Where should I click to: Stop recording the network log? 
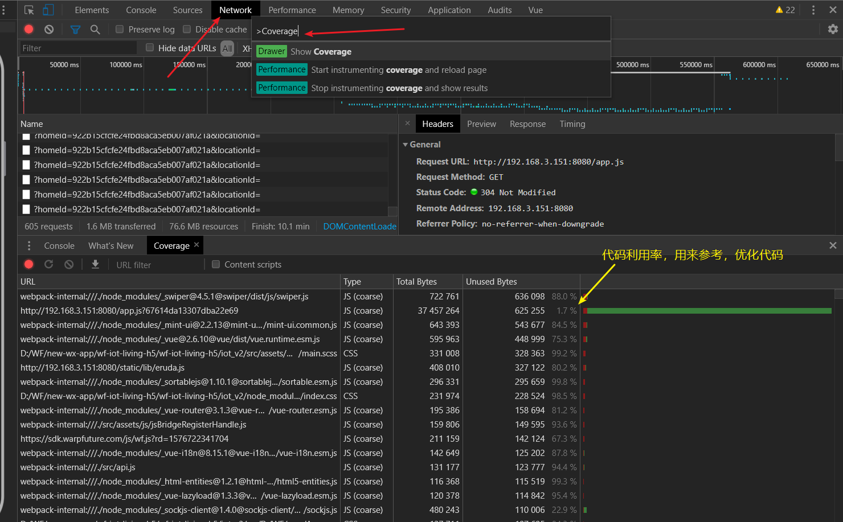coord(29,29)
